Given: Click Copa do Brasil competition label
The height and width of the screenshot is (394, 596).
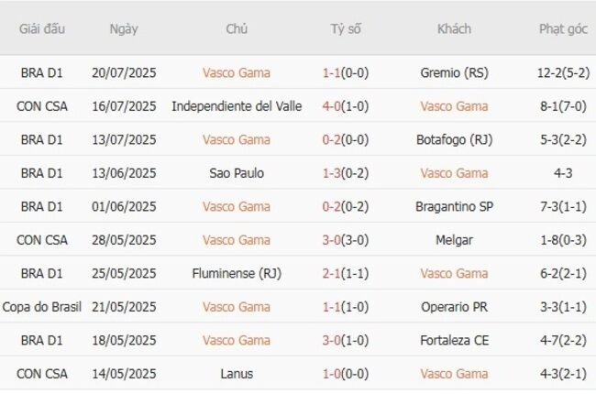Looking at the screenshot, I should click(42, 307).
